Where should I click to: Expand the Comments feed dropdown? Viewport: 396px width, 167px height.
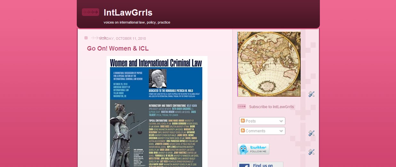[x=262, y=131]
